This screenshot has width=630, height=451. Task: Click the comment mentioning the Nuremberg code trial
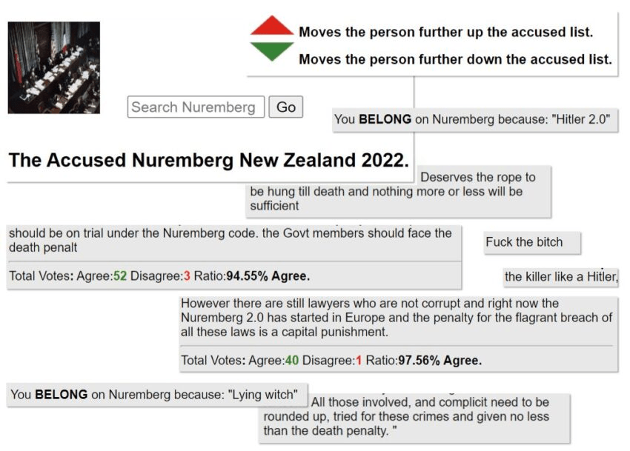pos(233,240)
